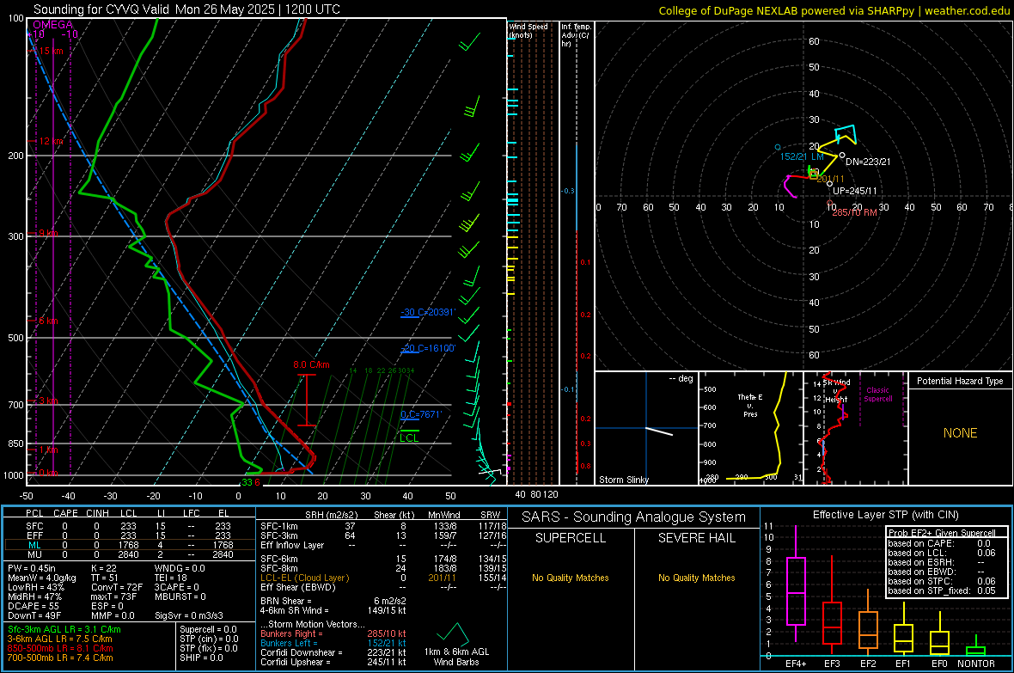Select the green LCL marker on the skew-T
This screenshot has width=1014, height=673.
[409, 435]
